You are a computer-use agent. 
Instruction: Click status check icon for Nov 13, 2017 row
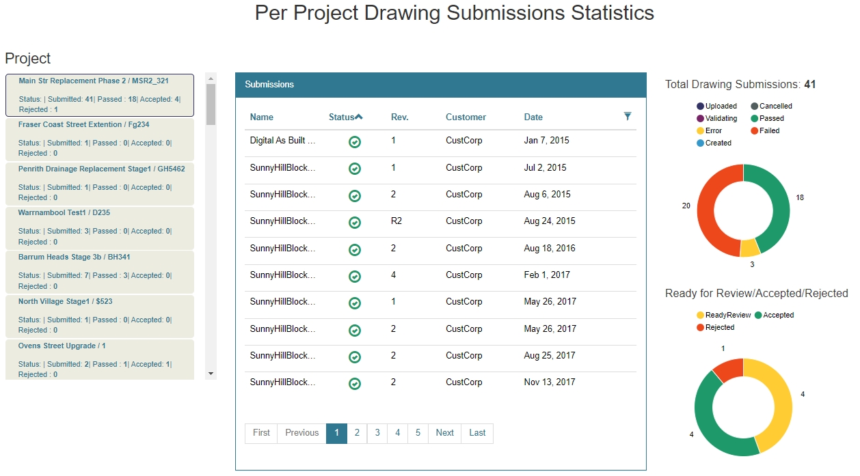(x=355, y=384)
